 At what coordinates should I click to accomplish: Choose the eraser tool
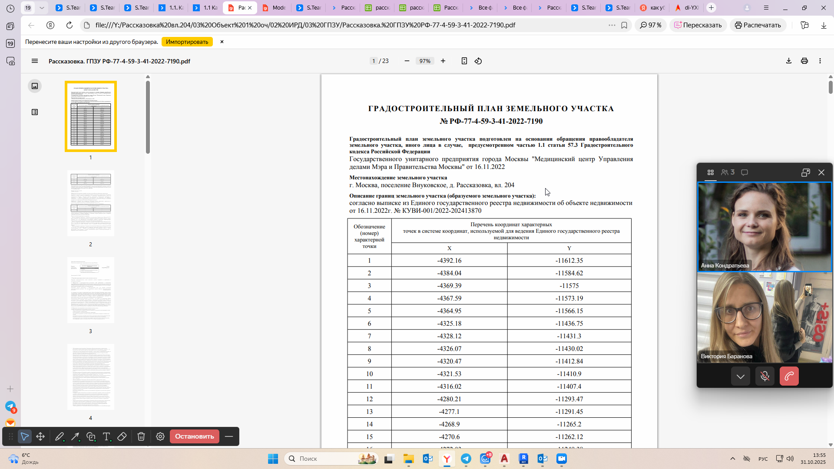(122, 436)
